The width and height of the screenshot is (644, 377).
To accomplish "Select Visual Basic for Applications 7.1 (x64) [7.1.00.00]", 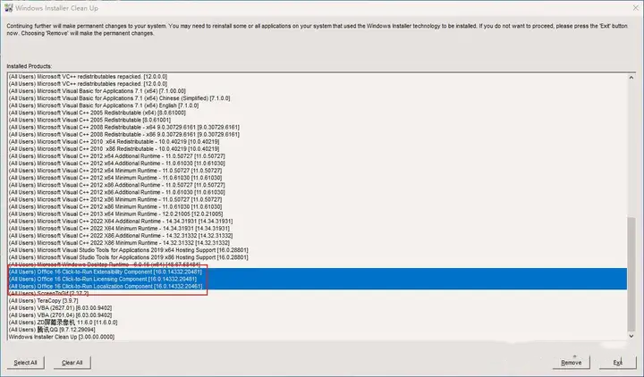I will (x=97, y=91).
